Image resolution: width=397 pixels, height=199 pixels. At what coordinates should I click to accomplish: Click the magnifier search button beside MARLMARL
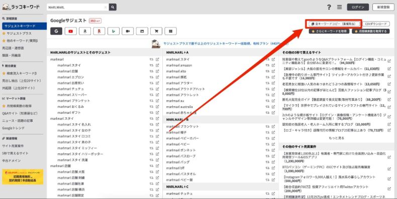pos(113,7)
